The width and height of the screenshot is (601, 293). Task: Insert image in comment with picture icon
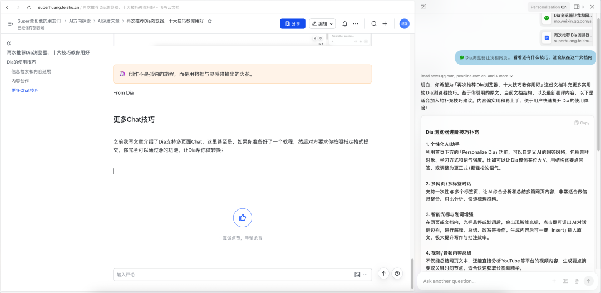click(357, 275)
